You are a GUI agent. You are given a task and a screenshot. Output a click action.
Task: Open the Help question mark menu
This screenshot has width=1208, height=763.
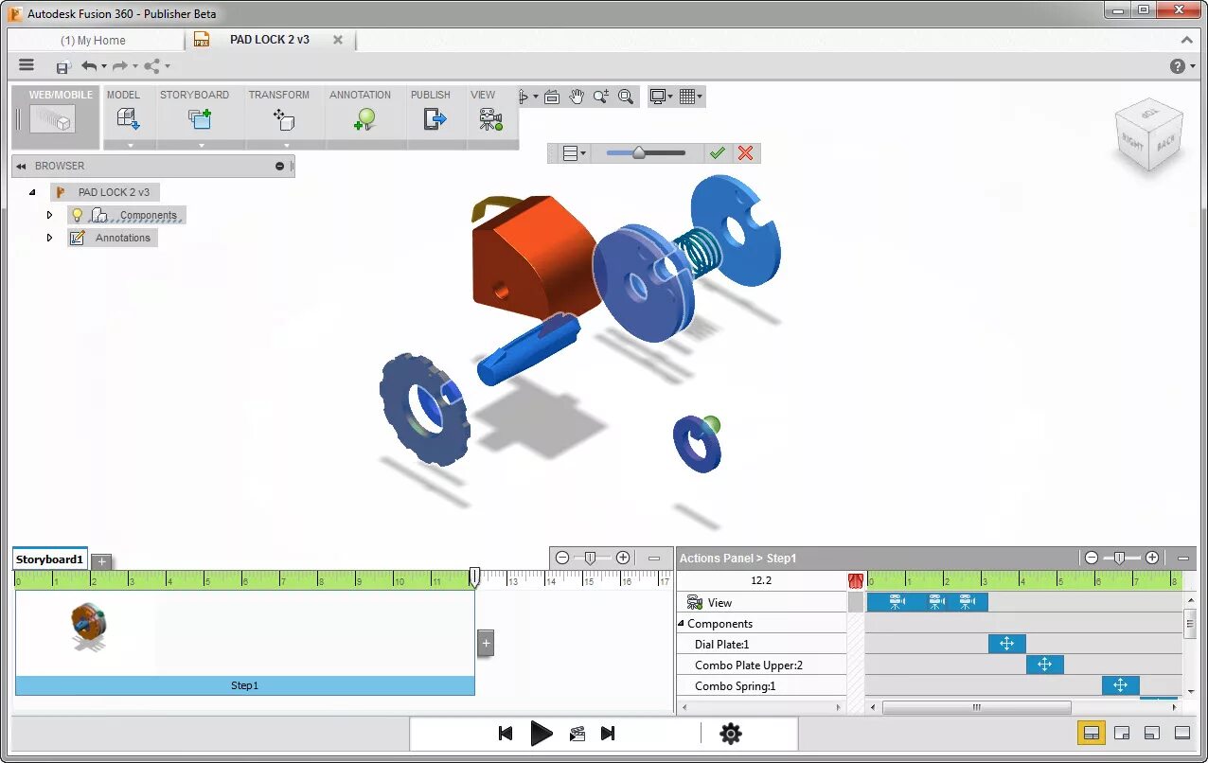coord(1178,66)
